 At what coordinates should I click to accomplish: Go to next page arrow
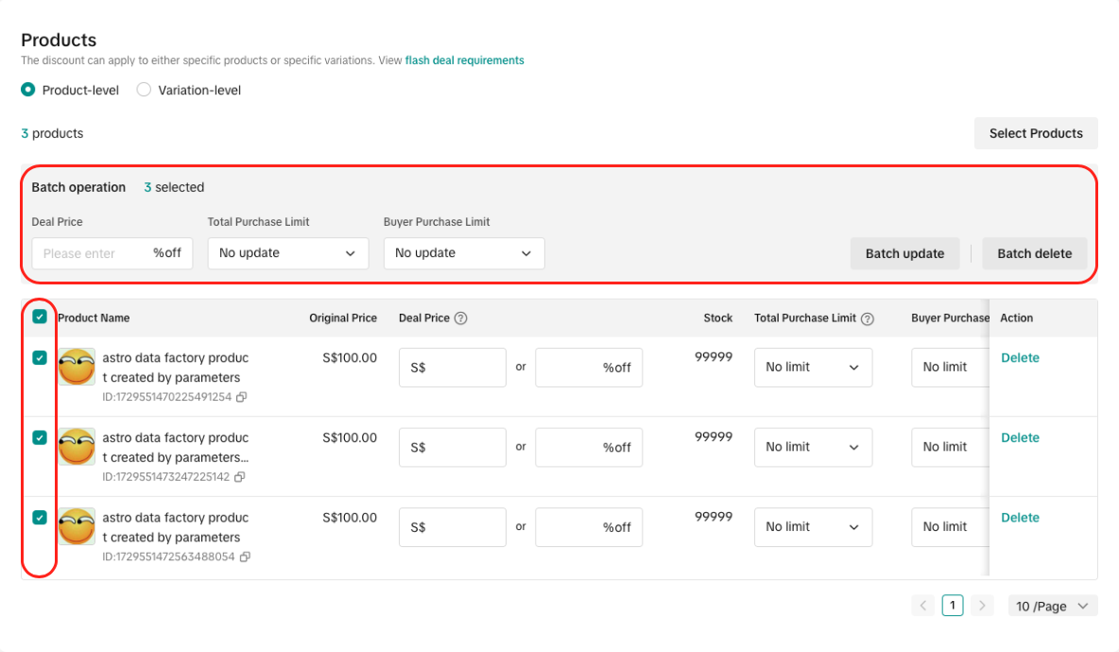point(983,606)
